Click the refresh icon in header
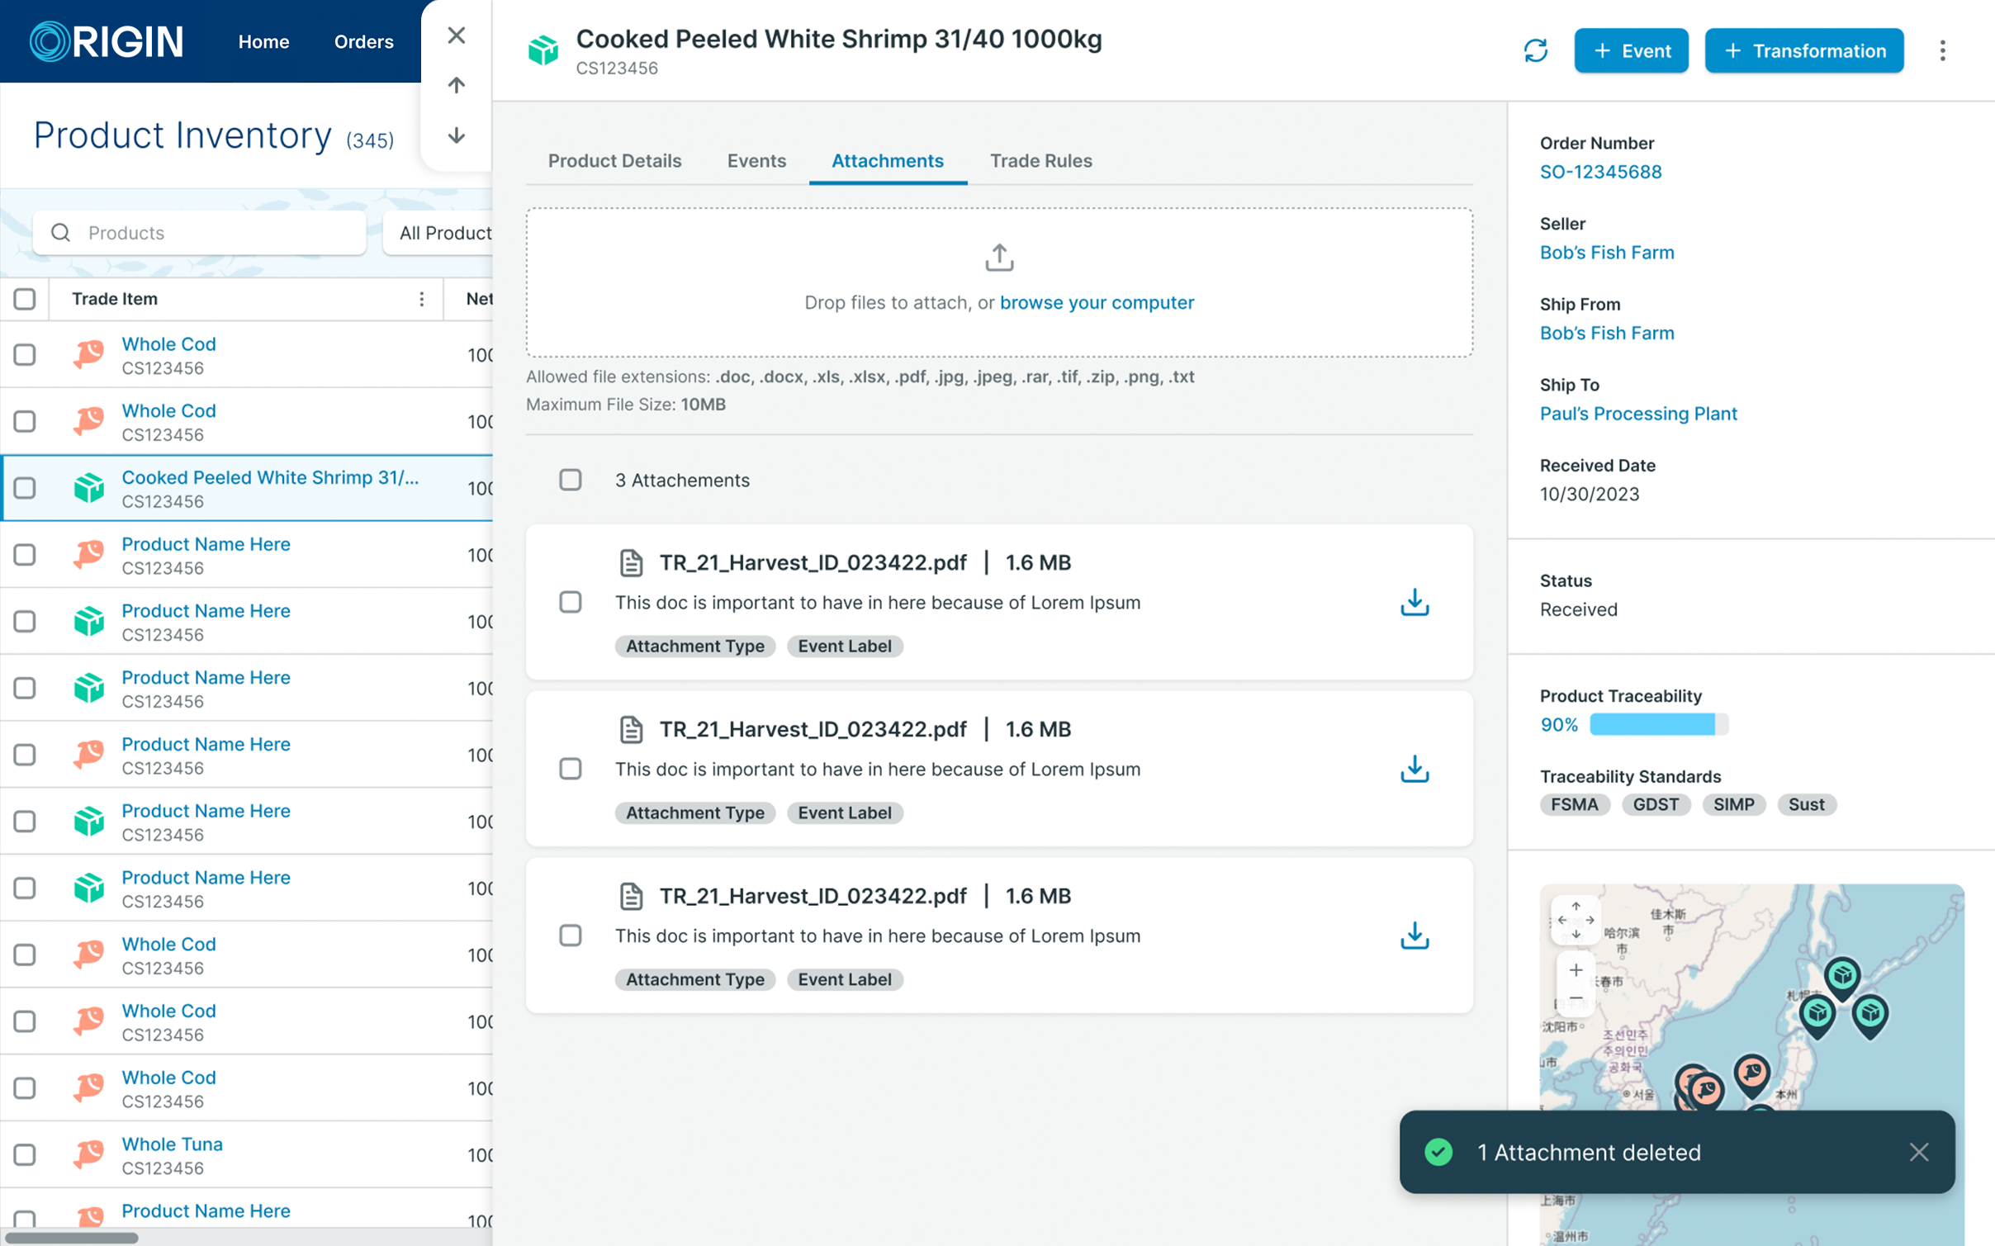 click(x=1535, y=51)
